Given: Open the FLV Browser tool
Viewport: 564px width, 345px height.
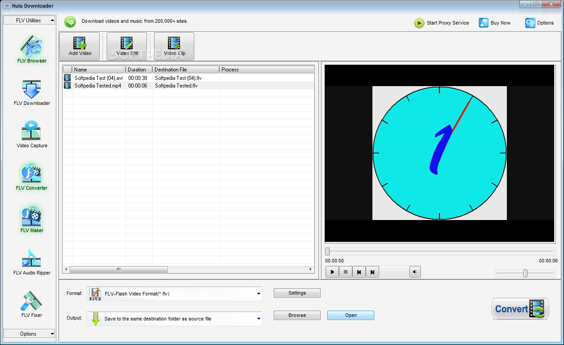Looking at the screenshot, I should 31,50.
